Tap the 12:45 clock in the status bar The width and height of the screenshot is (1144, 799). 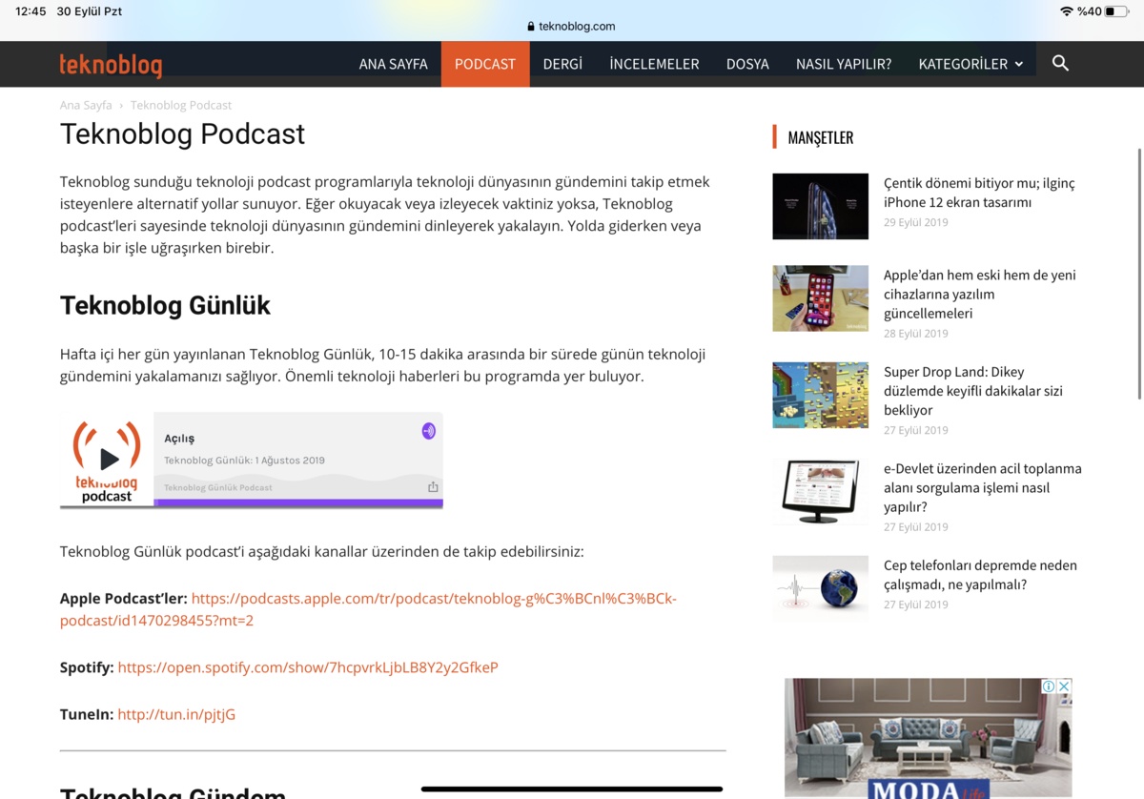click(31, 11)
